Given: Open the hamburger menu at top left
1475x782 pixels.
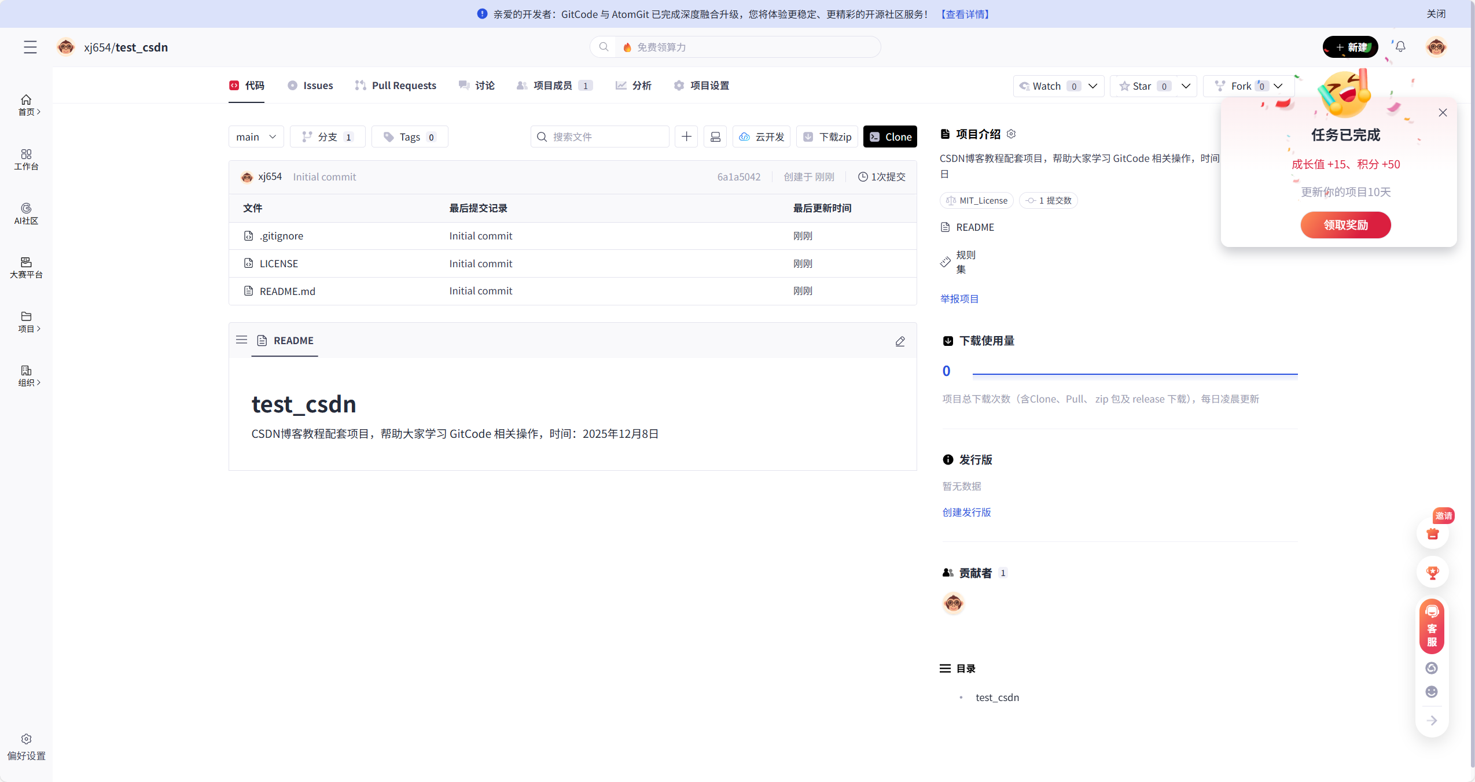Looking at the screenshot, I should tap(30, 47).
